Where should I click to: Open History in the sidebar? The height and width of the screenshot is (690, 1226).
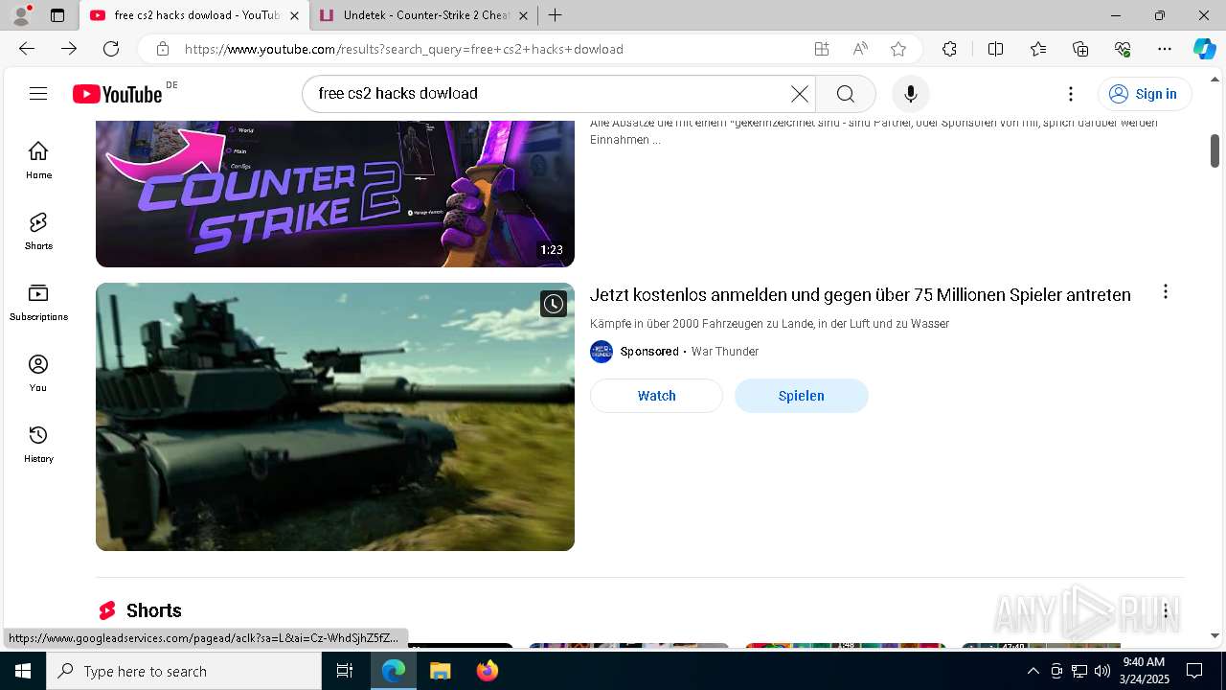[38, 444]
